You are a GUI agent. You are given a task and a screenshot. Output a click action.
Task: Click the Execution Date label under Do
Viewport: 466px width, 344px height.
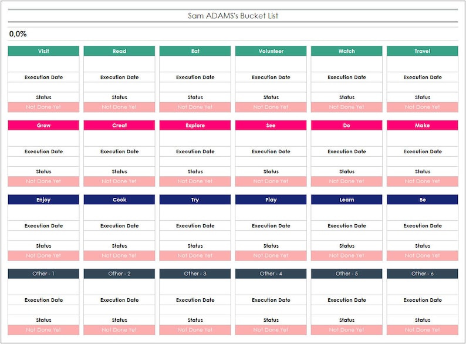[346, 151]
